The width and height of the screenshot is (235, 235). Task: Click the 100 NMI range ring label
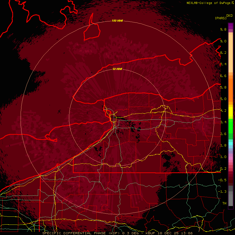point(117,21)
